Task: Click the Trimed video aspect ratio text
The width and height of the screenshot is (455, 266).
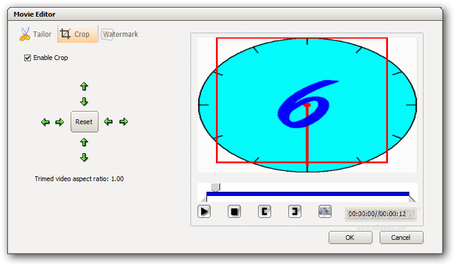Action: (x=79, y=179)
